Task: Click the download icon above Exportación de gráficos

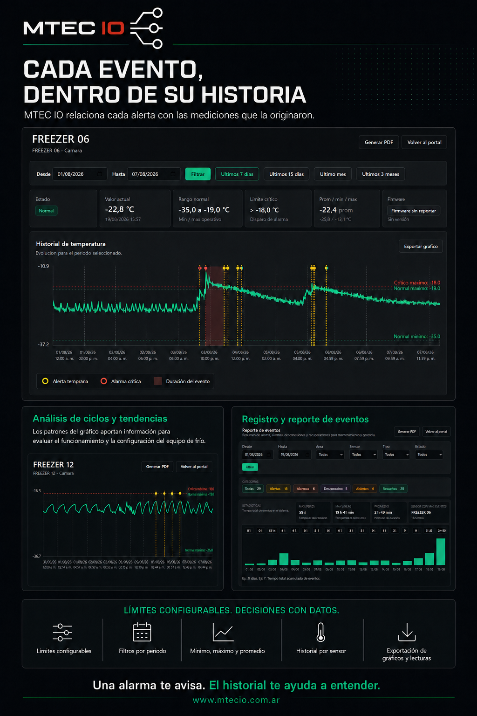Action: [407, 632]
